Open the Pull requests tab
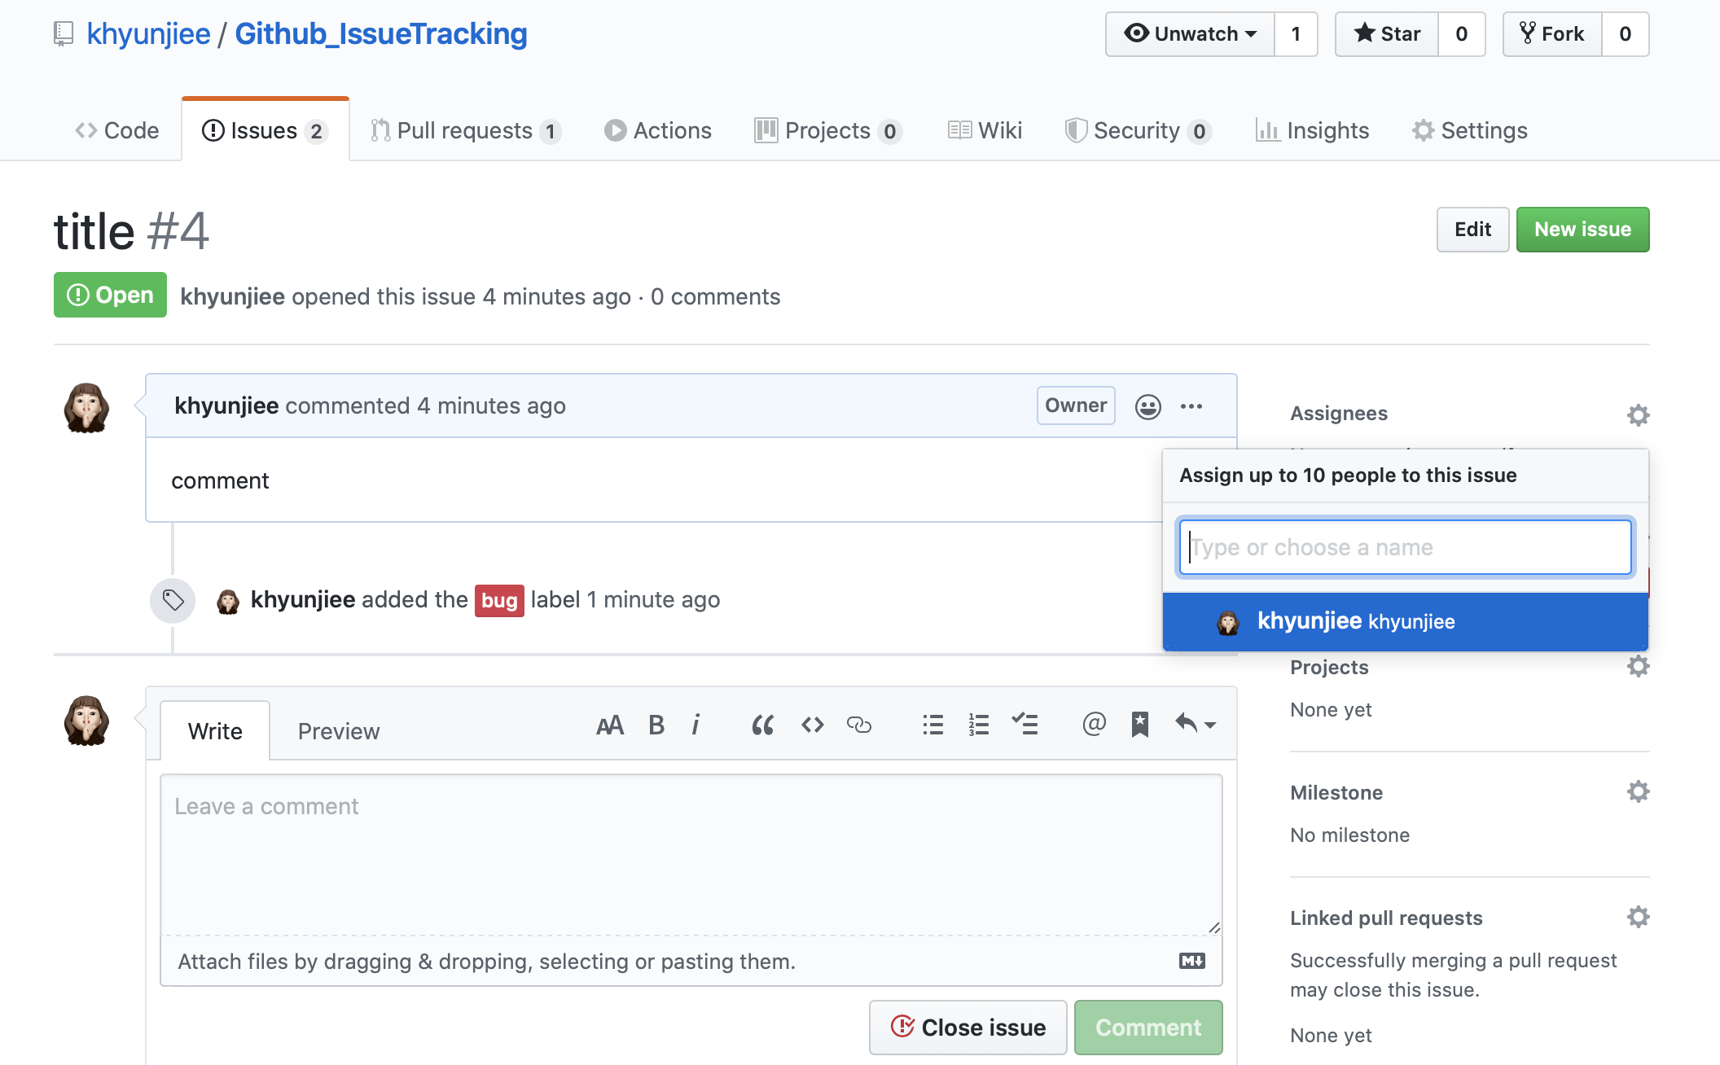 tap(465, 130)
